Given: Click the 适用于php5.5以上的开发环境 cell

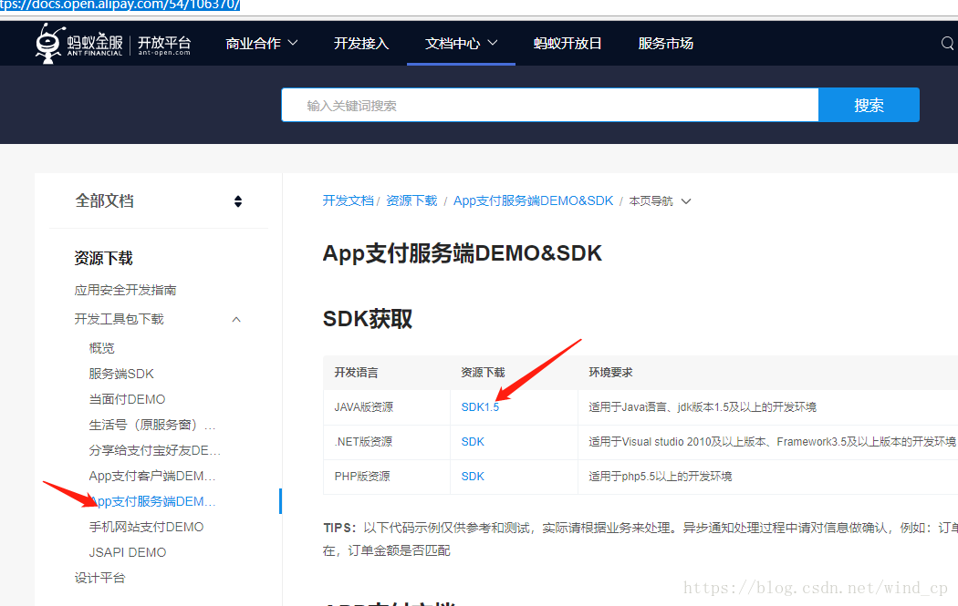Looking at the screenshot, I should [x=660, y=477].
